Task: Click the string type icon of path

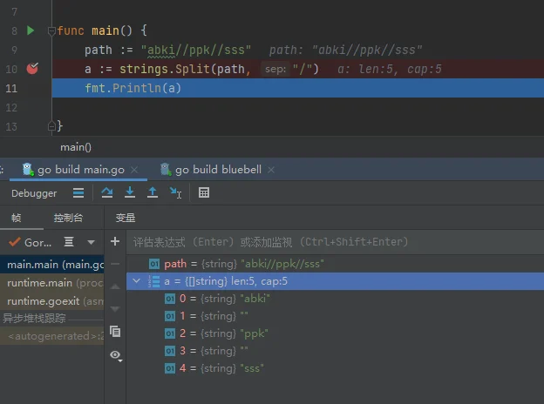Action: (x=154, y=264)
